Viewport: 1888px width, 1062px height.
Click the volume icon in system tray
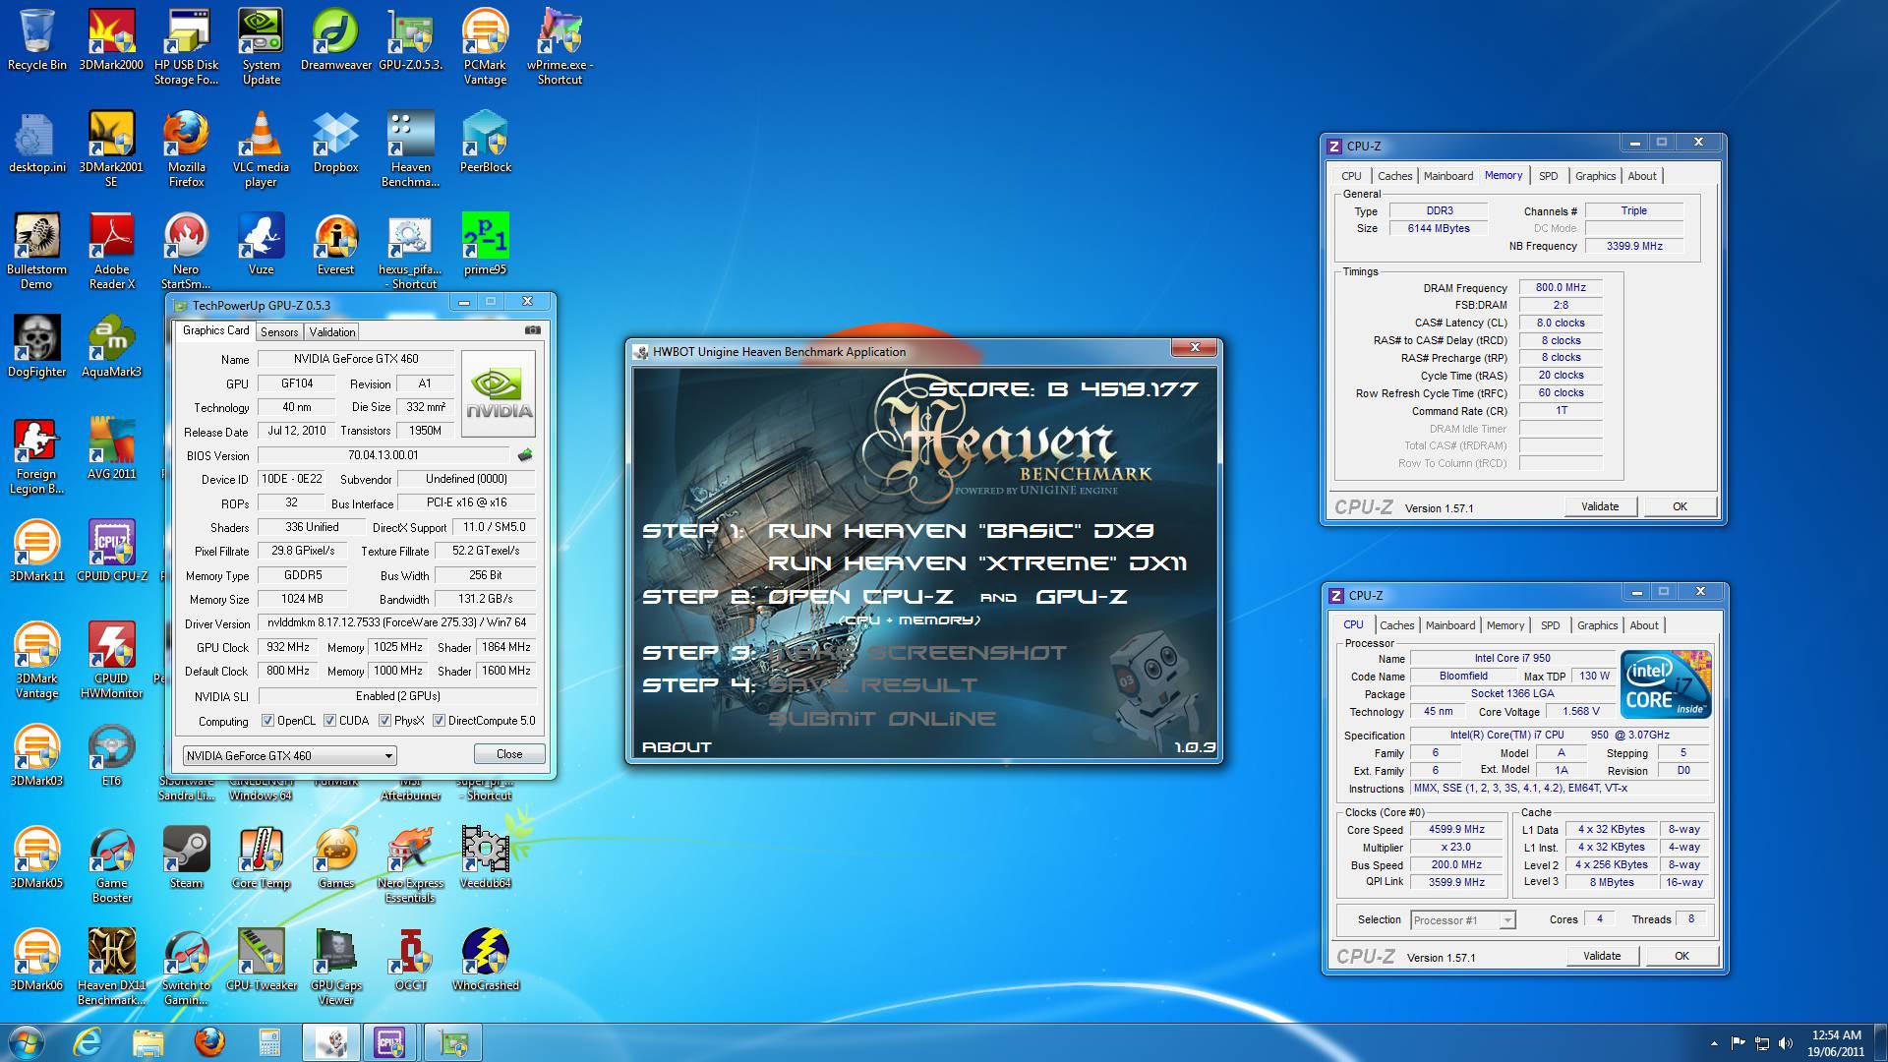click(x=1785, y=1043)
